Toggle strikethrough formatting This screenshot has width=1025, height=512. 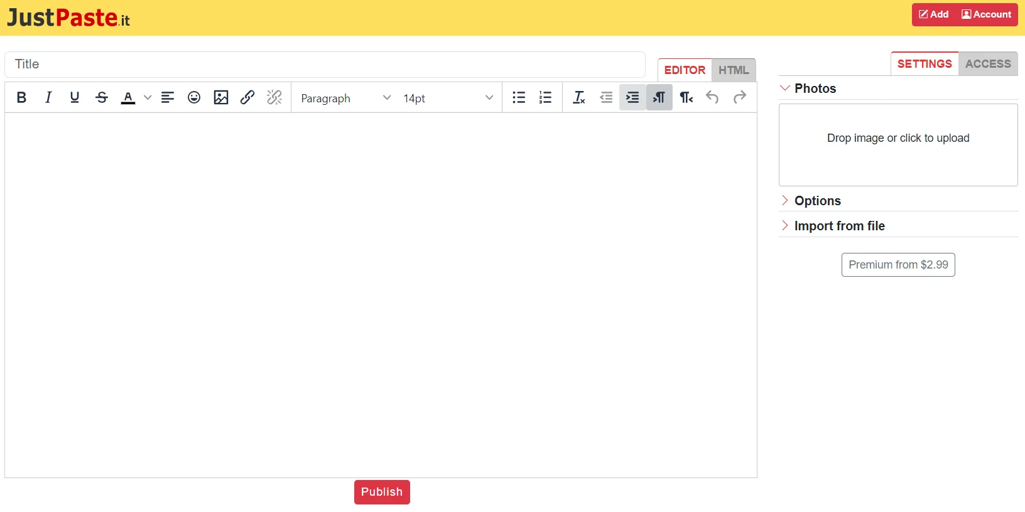tap(102, 97)
